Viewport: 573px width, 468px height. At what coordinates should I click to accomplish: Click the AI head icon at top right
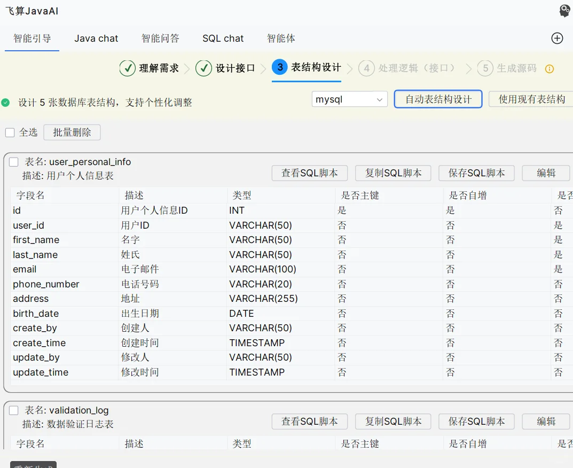(x=564, y=11)
